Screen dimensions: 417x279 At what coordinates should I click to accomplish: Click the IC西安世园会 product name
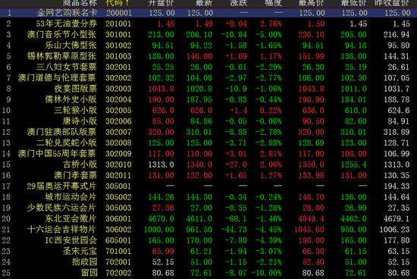[71, 240]
